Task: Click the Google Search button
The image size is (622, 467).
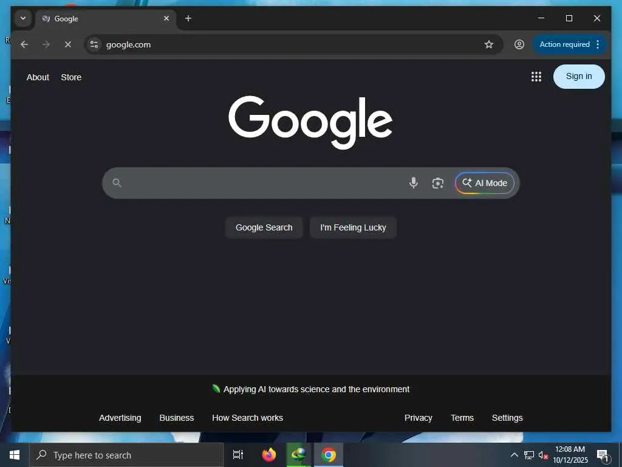Action: (264, 227)
